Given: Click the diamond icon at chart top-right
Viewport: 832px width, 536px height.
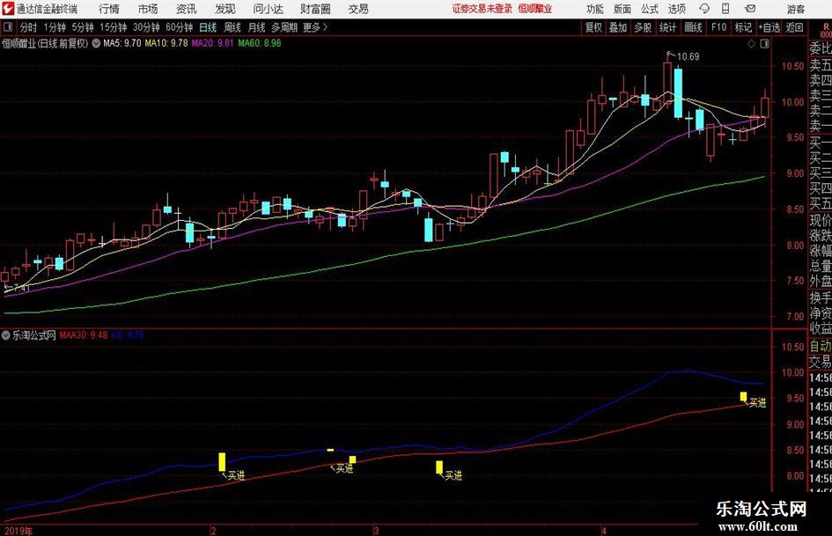Looking at the screenshot, I should point(751,44).
